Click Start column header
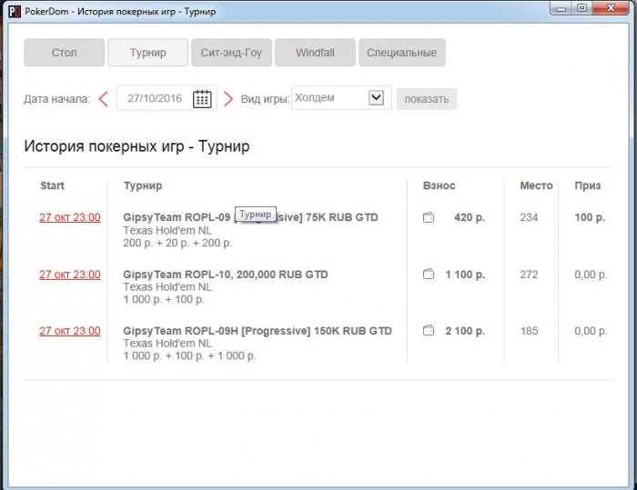This screenshot has width=637, height=490. pyautogui.click(x=53, y=185)
